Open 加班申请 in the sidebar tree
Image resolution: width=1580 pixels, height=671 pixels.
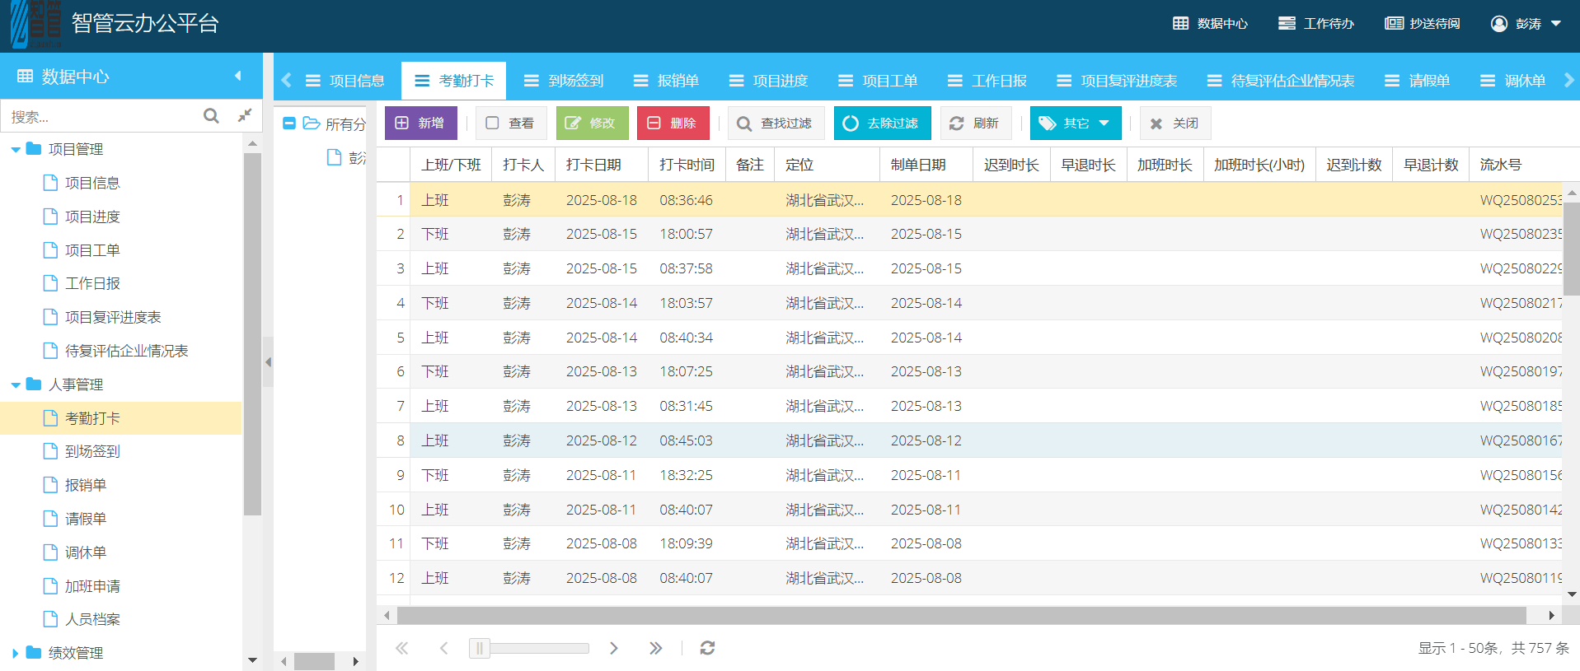(x=92, y=586)
